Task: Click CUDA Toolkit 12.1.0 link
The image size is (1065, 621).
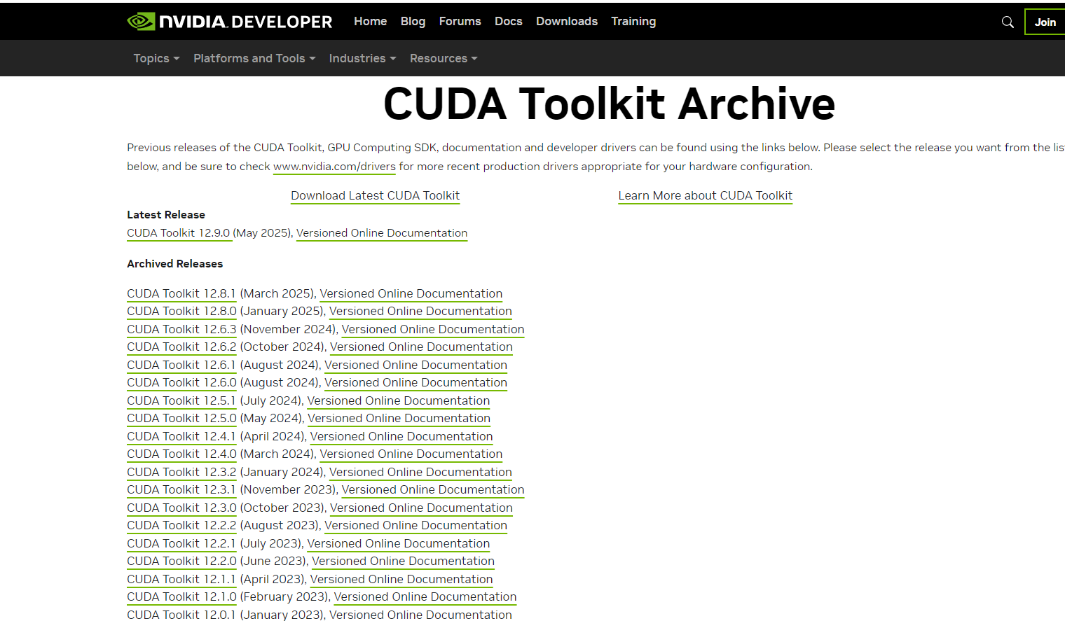Action: [181, 596]
